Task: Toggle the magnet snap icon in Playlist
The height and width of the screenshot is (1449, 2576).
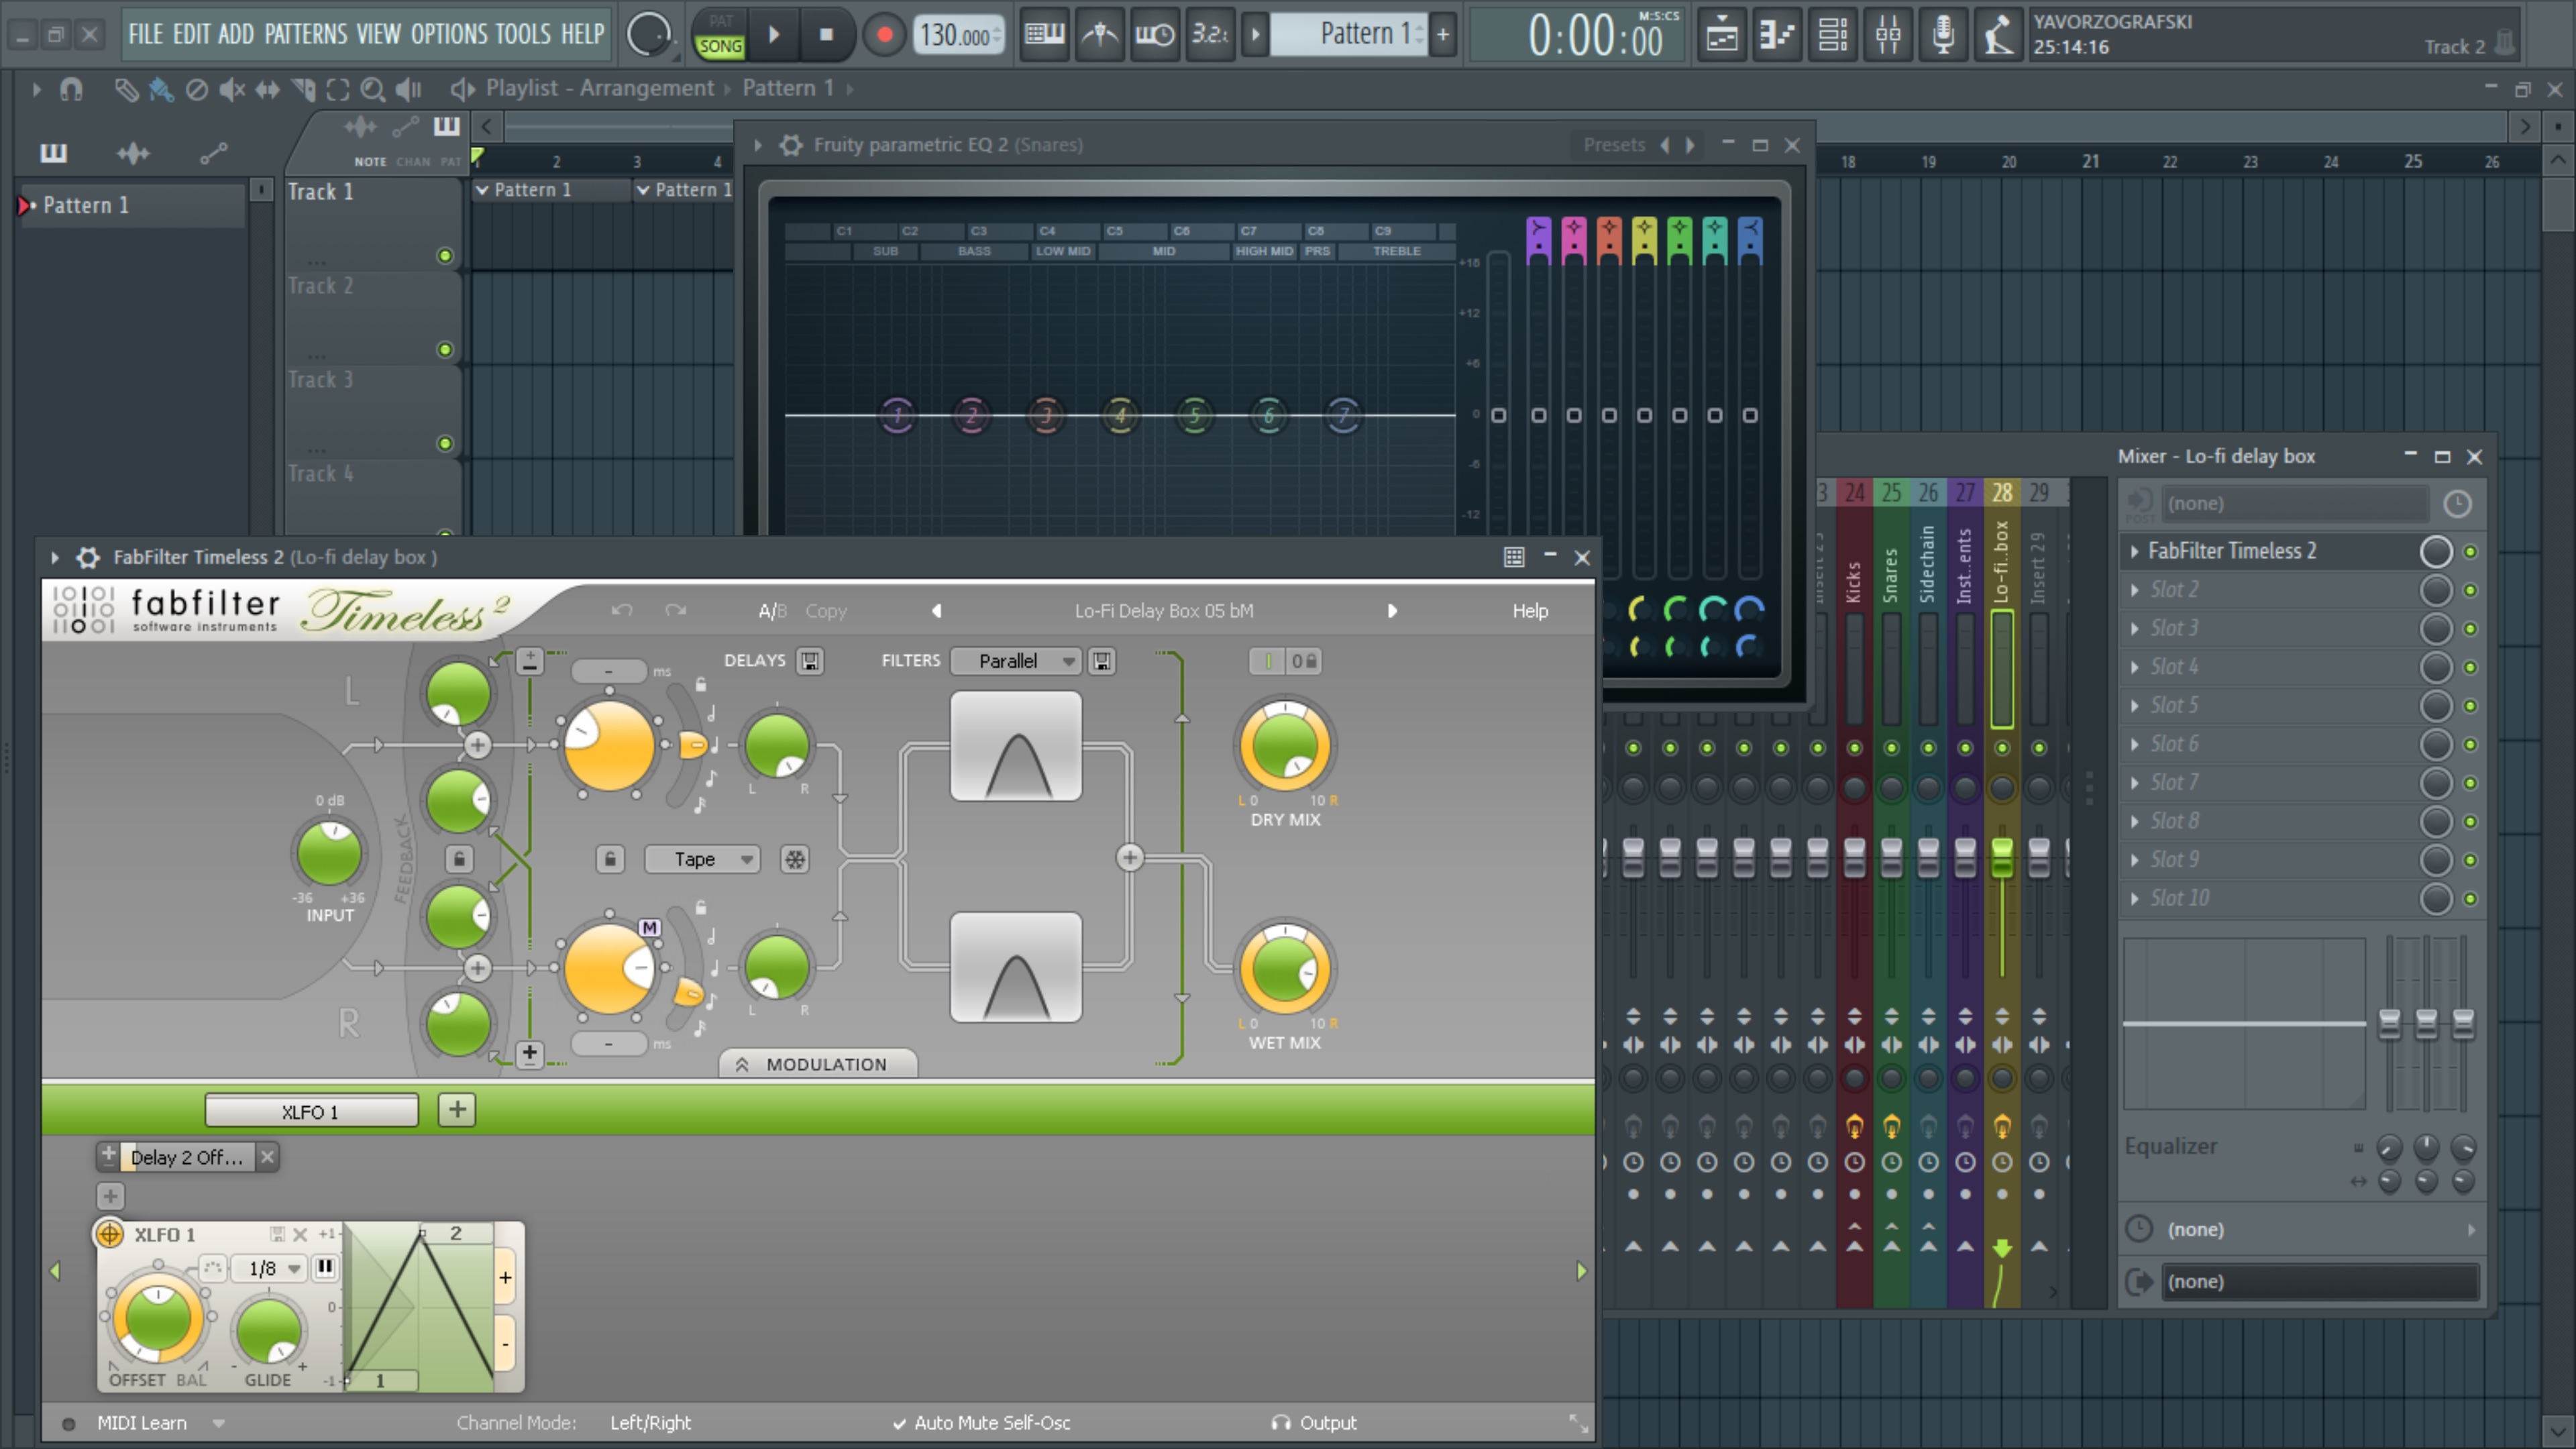Action: pos(70,90)
